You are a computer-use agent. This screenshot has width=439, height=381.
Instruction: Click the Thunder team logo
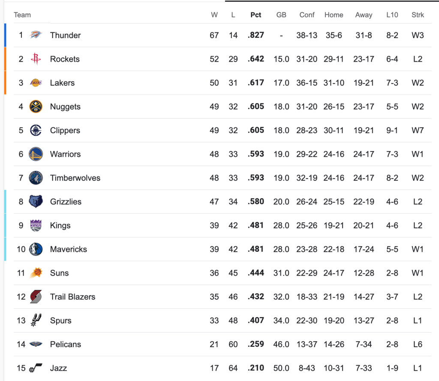click(x=36, y=35)
